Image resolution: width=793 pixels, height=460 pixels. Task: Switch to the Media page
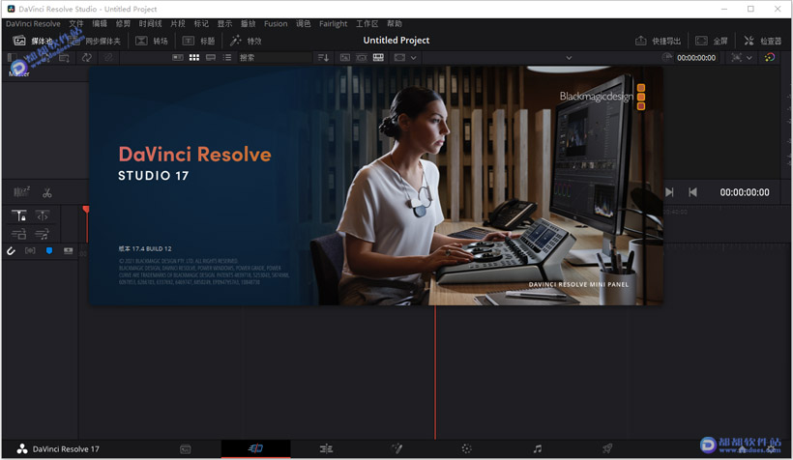[x=186, y=448]
